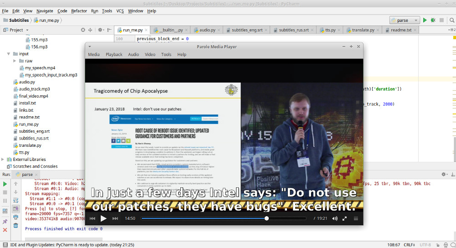Expand the raw folder
This screenshot has height=248, width=456.
click(15, 61)
